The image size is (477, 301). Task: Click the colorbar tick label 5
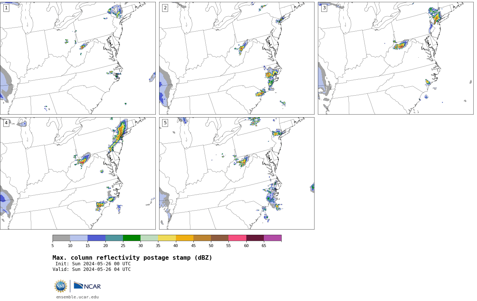tap(53, 246)
